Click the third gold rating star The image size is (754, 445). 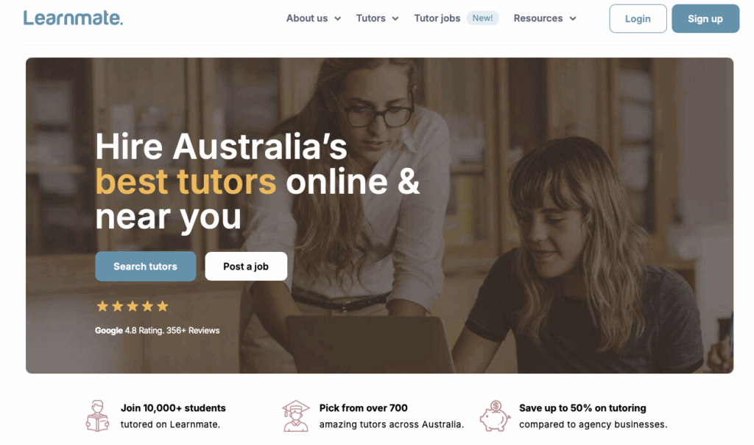click(133, 306)
